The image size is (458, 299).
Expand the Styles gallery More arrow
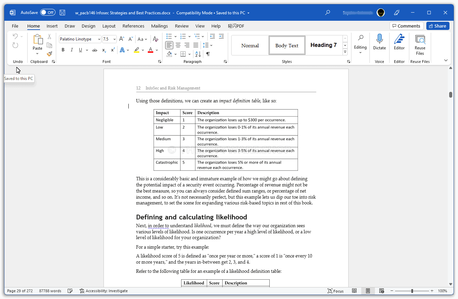coord(345,52)
